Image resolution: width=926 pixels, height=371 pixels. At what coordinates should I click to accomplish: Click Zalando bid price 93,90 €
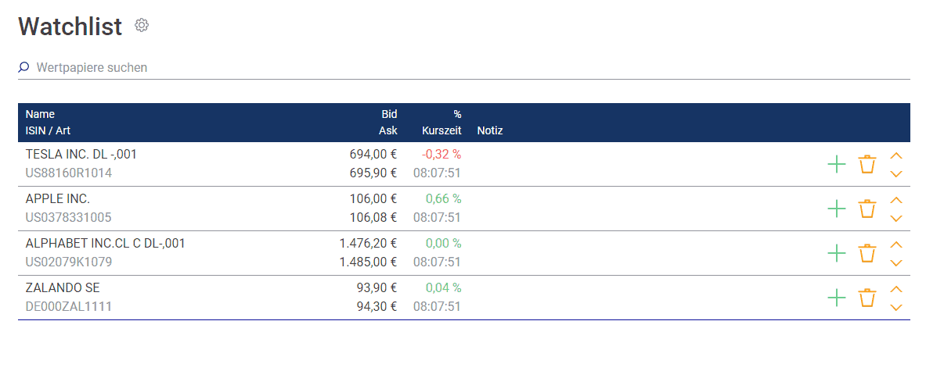(377, 288)
